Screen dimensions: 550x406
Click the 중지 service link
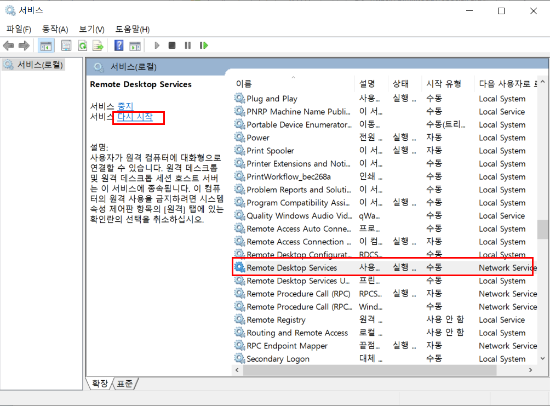(x=125, y=106)
